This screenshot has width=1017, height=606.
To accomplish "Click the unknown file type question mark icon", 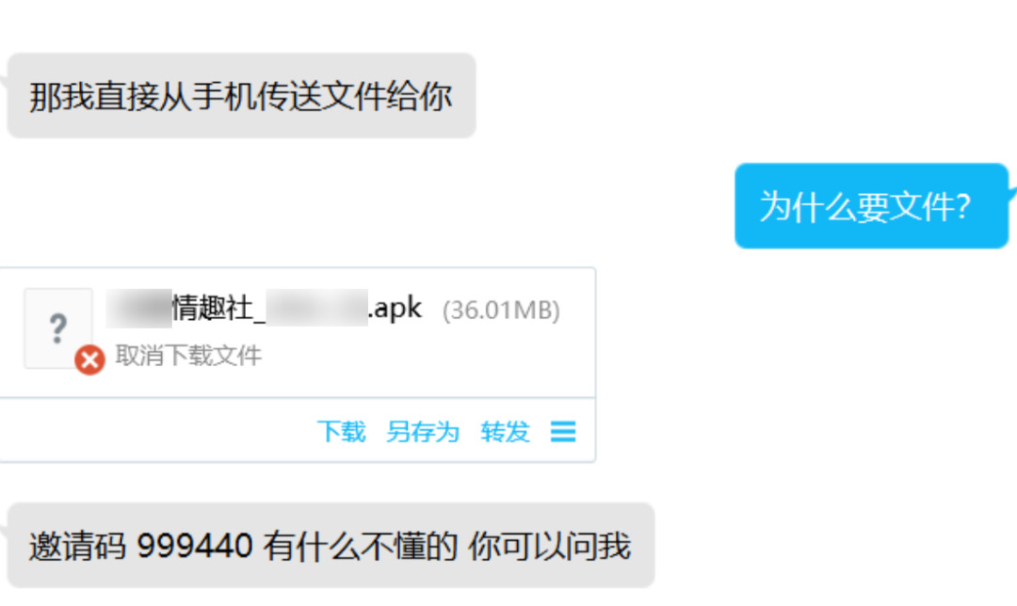I will click(x=57, y=328).
